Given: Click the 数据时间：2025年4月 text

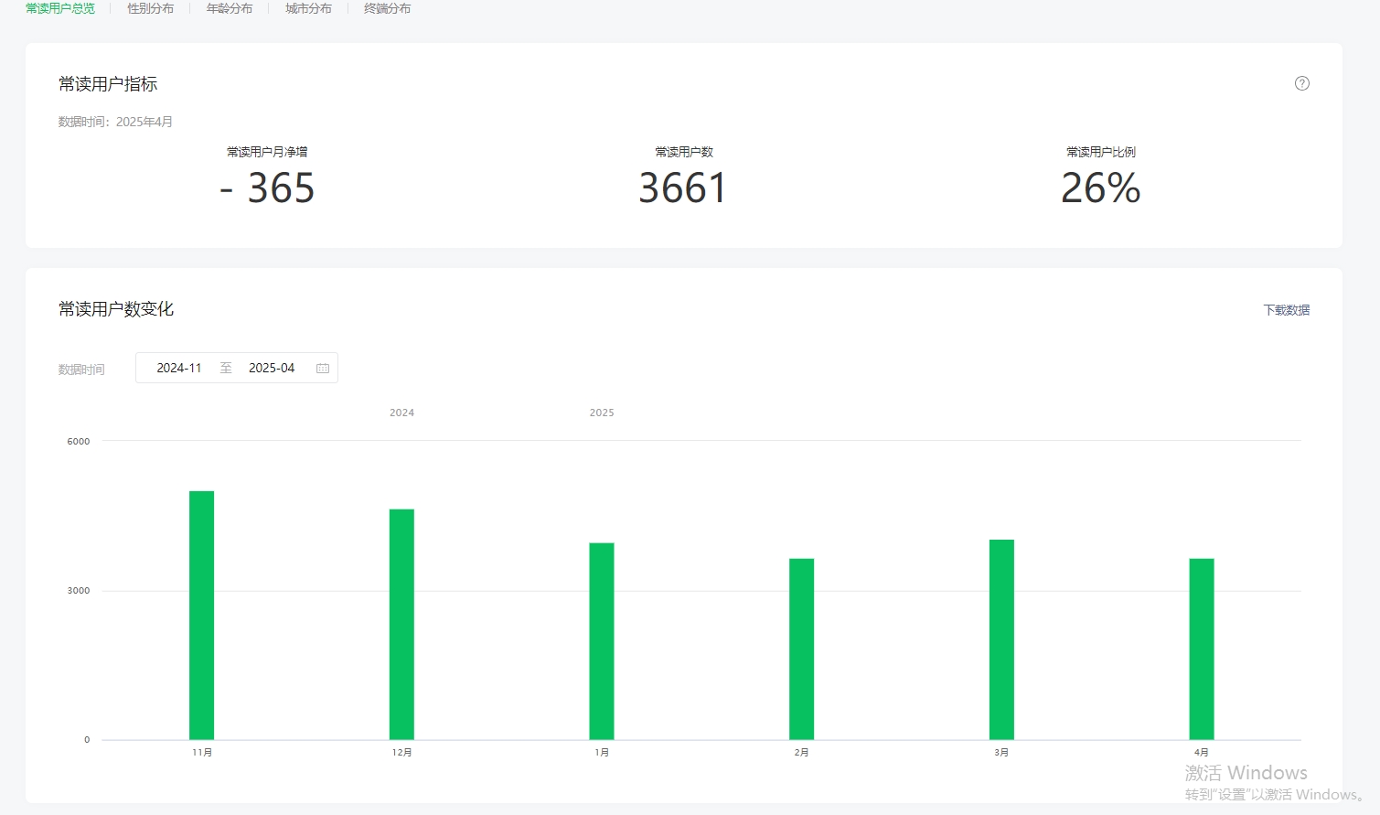Looking at the screenshot, I should [x=115, y=122].
